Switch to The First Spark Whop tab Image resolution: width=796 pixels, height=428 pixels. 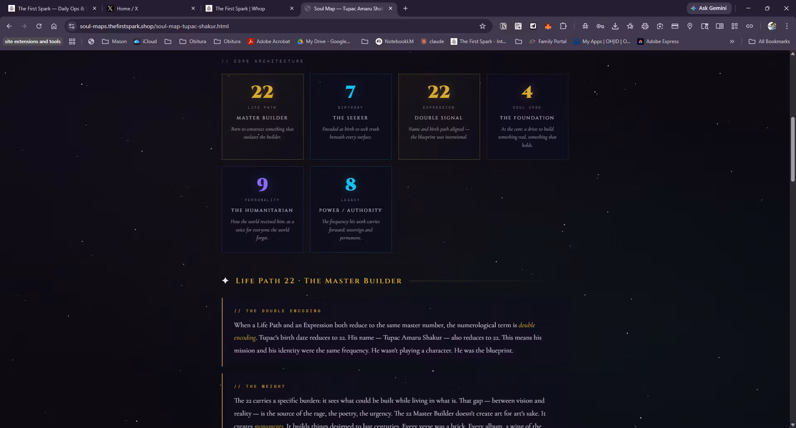tap(250, 8)
